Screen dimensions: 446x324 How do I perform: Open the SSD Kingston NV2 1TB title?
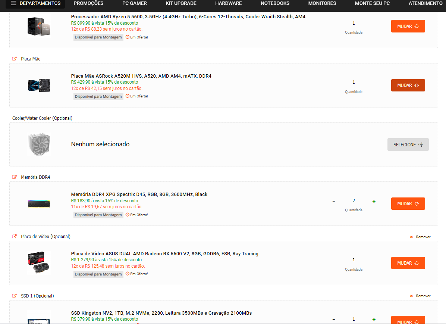(161, 313)
